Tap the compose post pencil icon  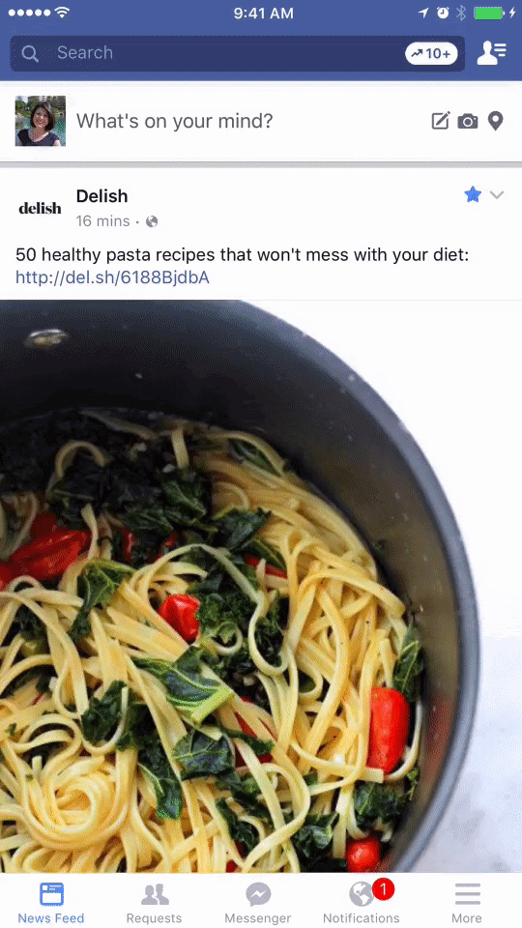441,121
